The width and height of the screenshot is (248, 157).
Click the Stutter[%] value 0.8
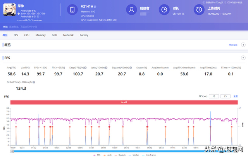click(x=141, y=74)
